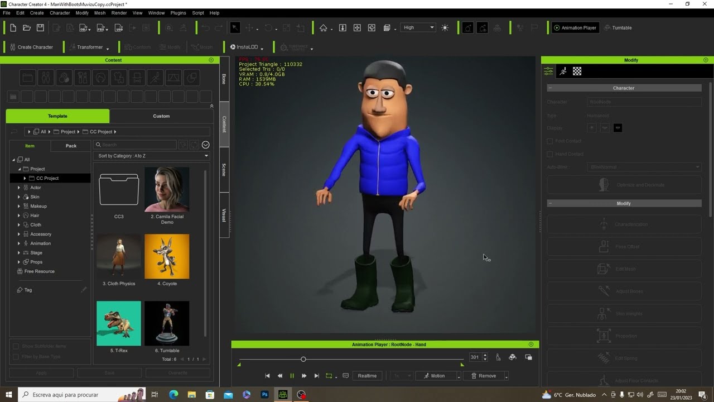Toggle Realtime playback mode
The height and width of the screenshot is (402, 714).
(x=367, y=376)
